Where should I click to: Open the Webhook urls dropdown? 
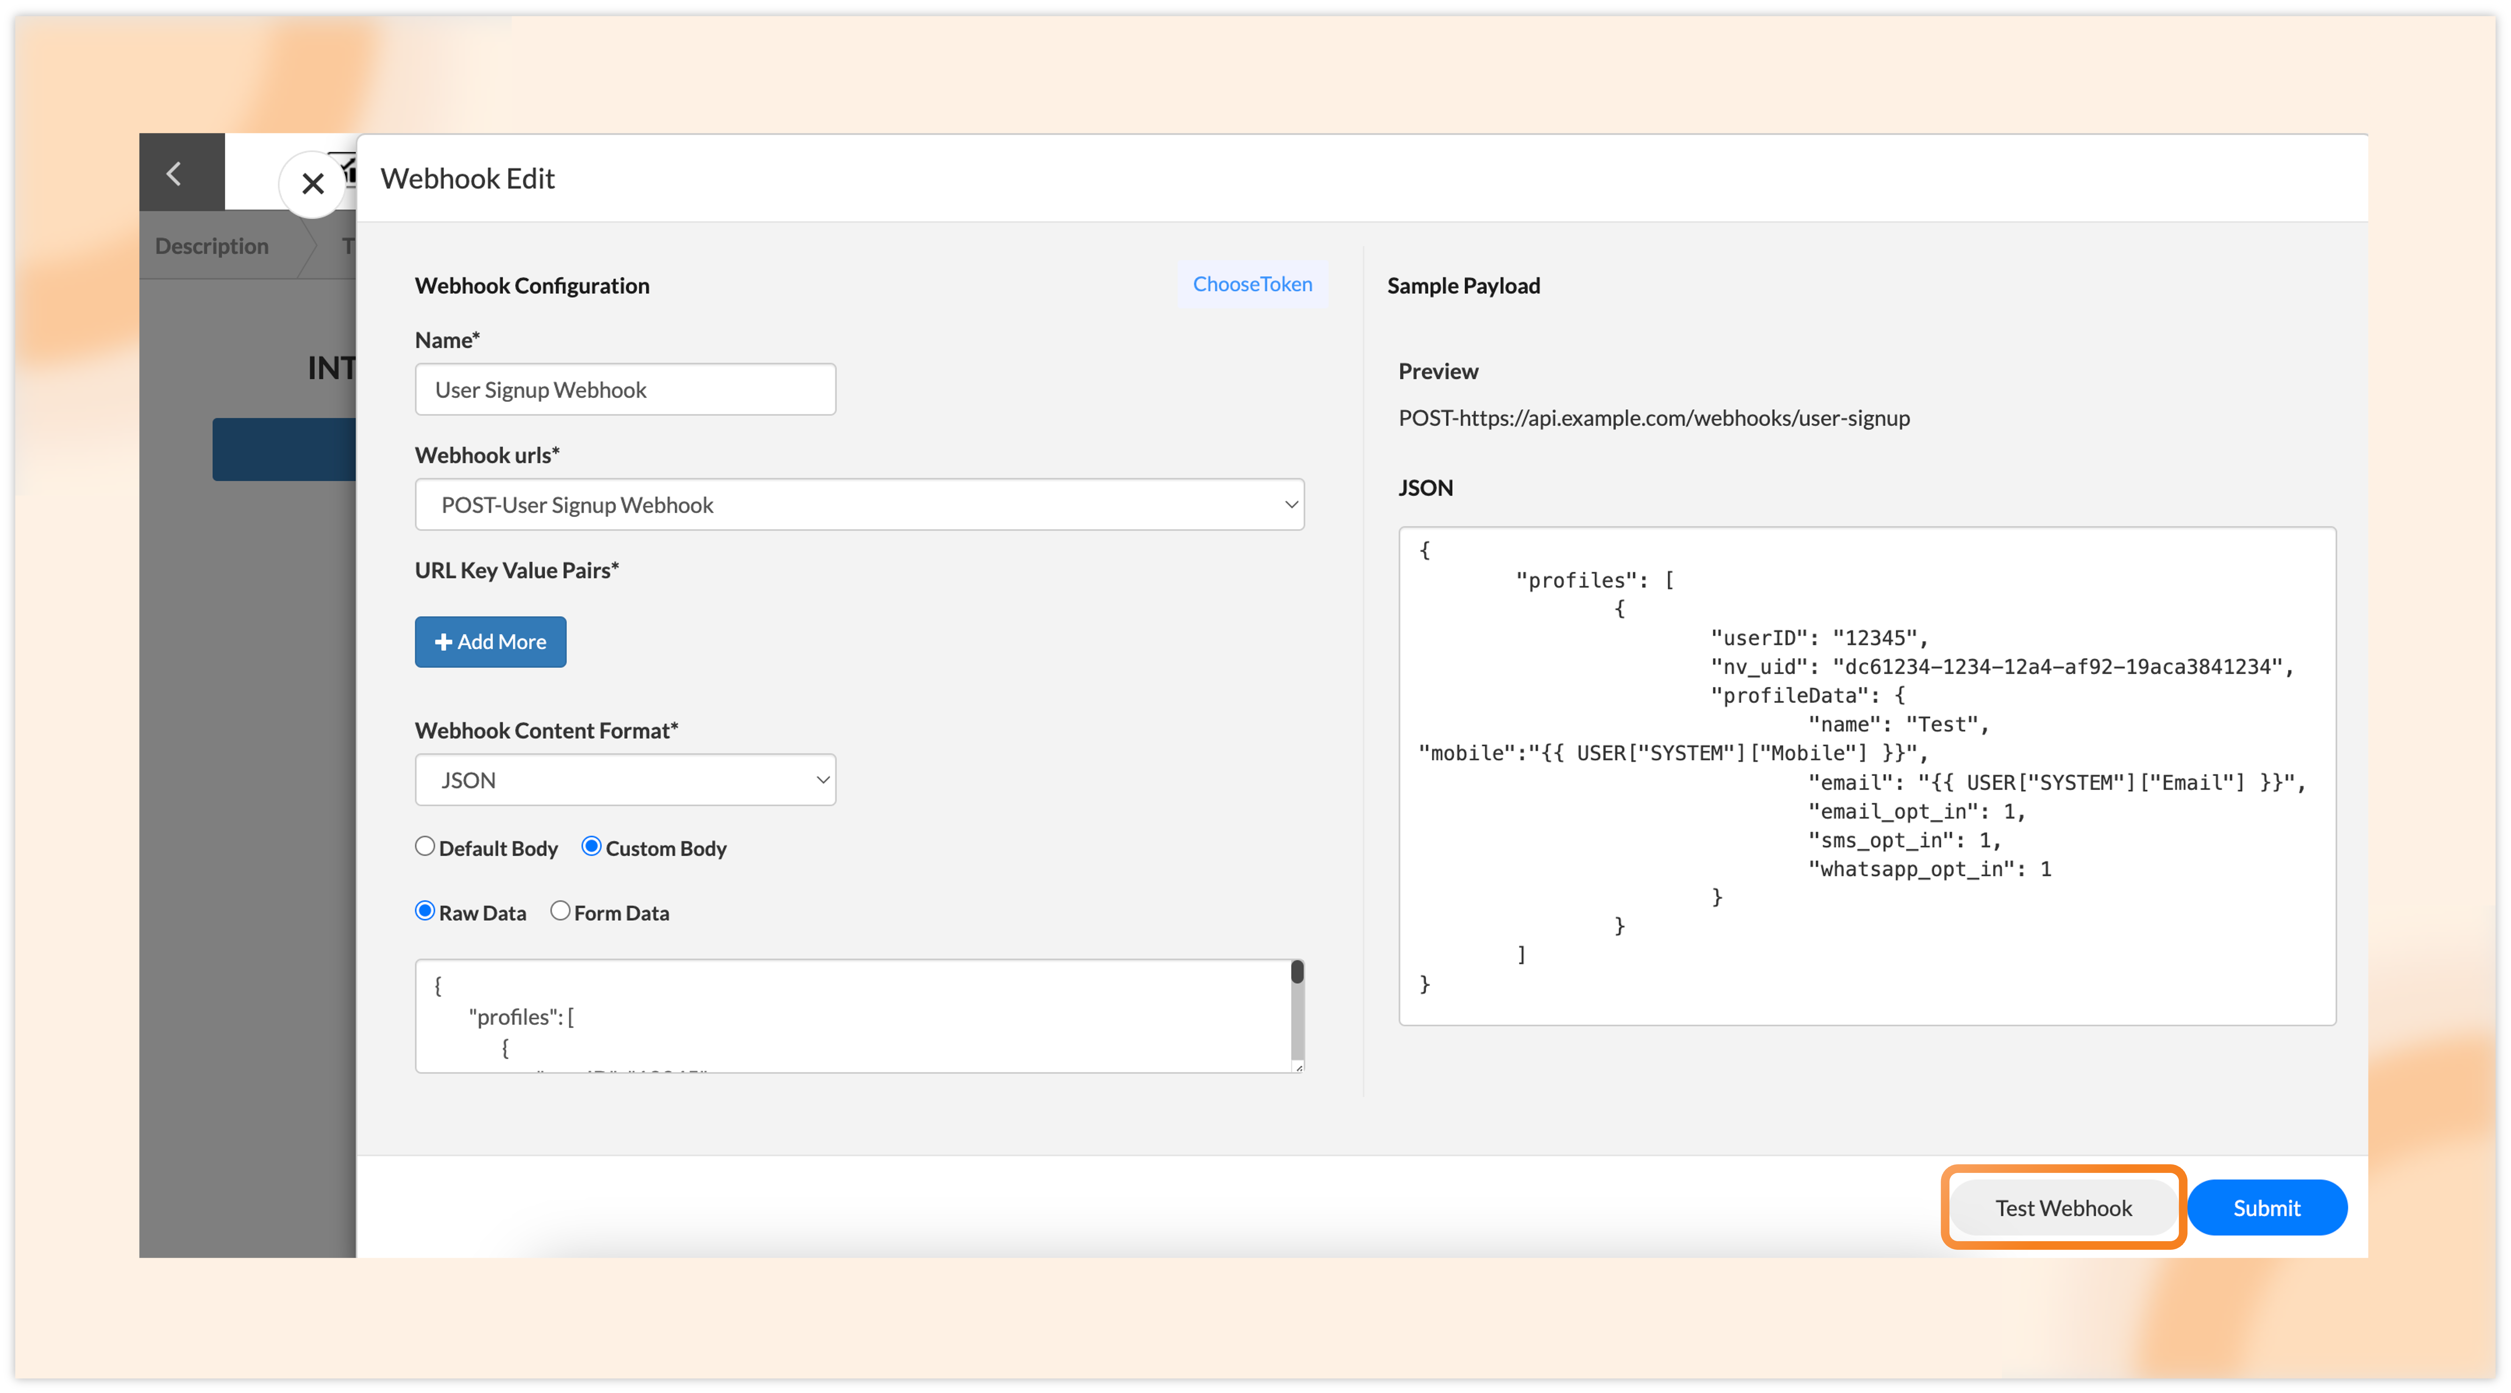[x=859, y=505]
